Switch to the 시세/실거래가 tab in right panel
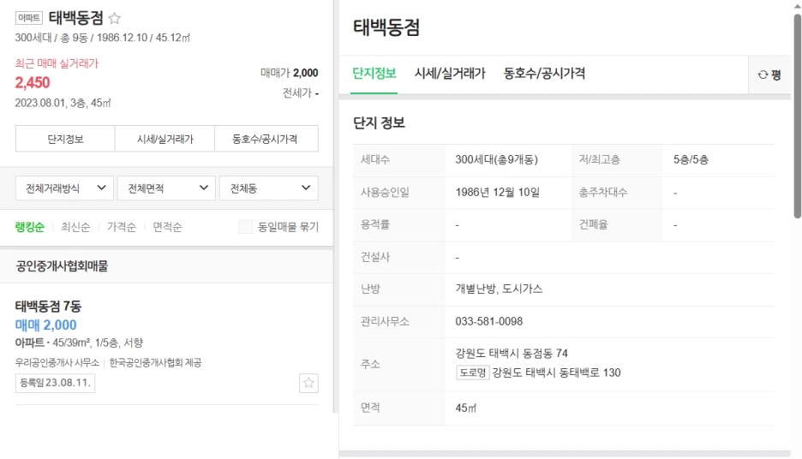 (450, 73)
